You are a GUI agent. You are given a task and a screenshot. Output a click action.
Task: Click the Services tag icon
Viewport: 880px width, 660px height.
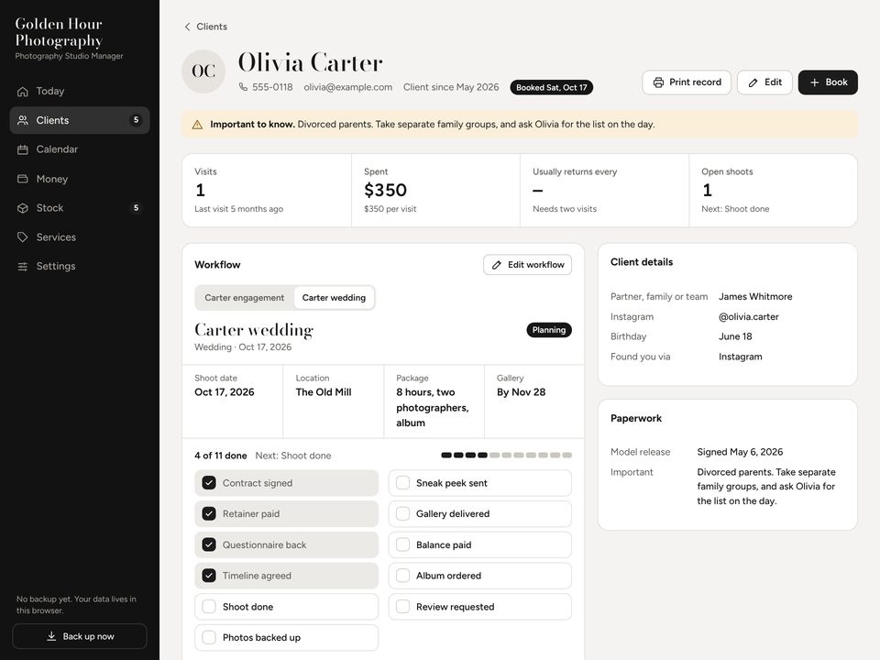click(x=22, y=236)
